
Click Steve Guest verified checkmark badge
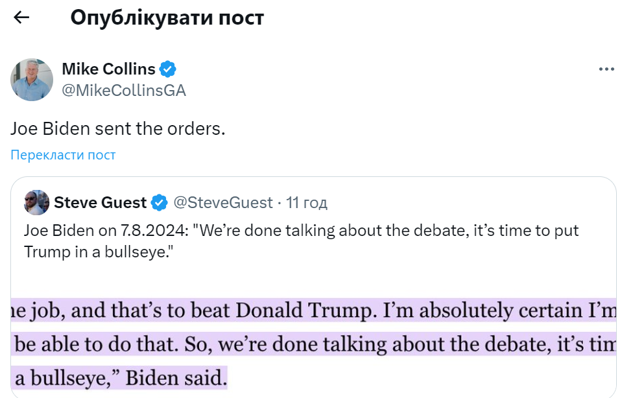pyautogui.click(x=160, y=203)
